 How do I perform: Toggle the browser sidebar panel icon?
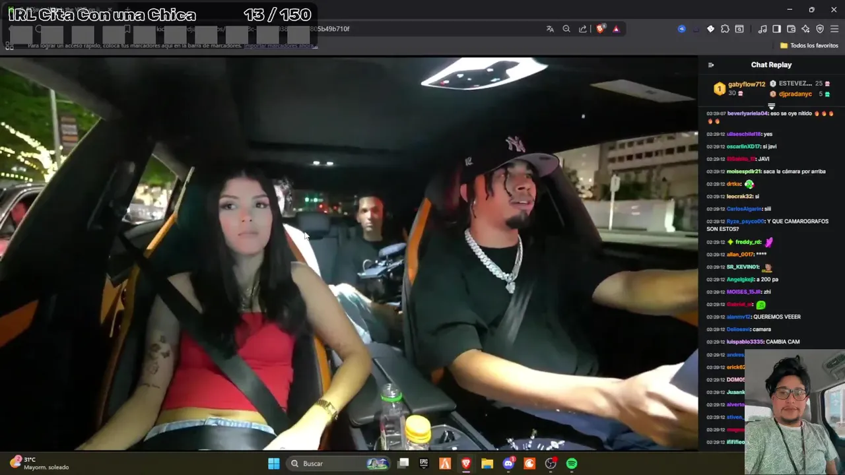(x=777, y=29)
